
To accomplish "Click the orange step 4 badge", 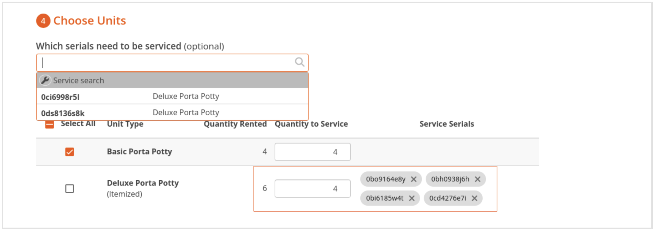I will click(43, 21).
